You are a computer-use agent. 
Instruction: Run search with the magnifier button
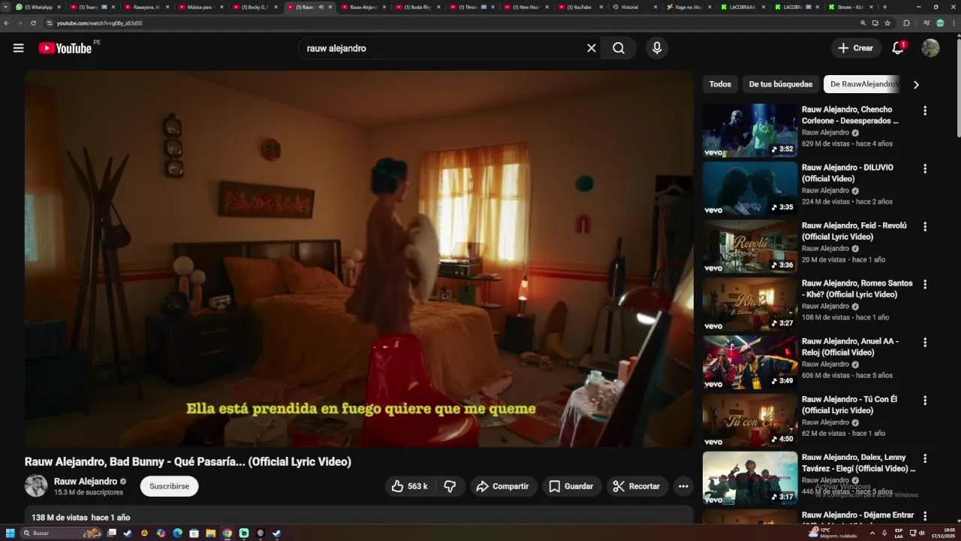pos(619,48)
